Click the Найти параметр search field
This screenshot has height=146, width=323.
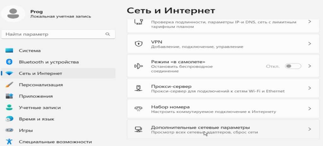pyautogui.click(x=54, y=34)
